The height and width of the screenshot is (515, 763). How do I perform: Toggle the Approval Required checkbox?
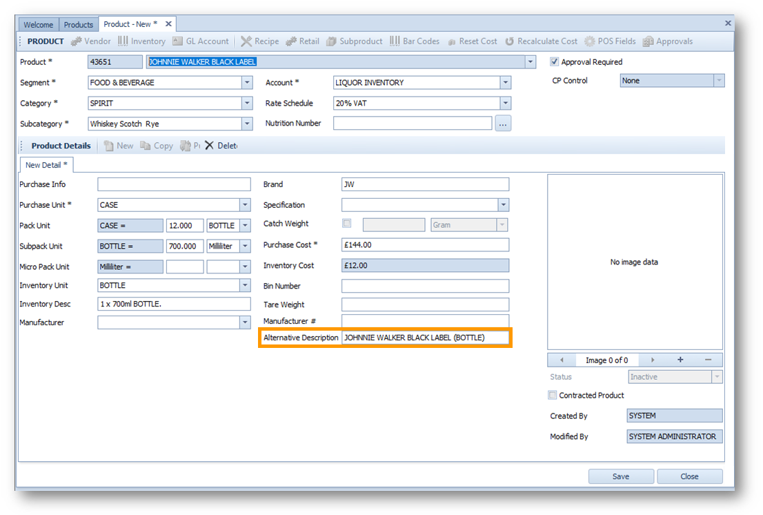(554, 62)
